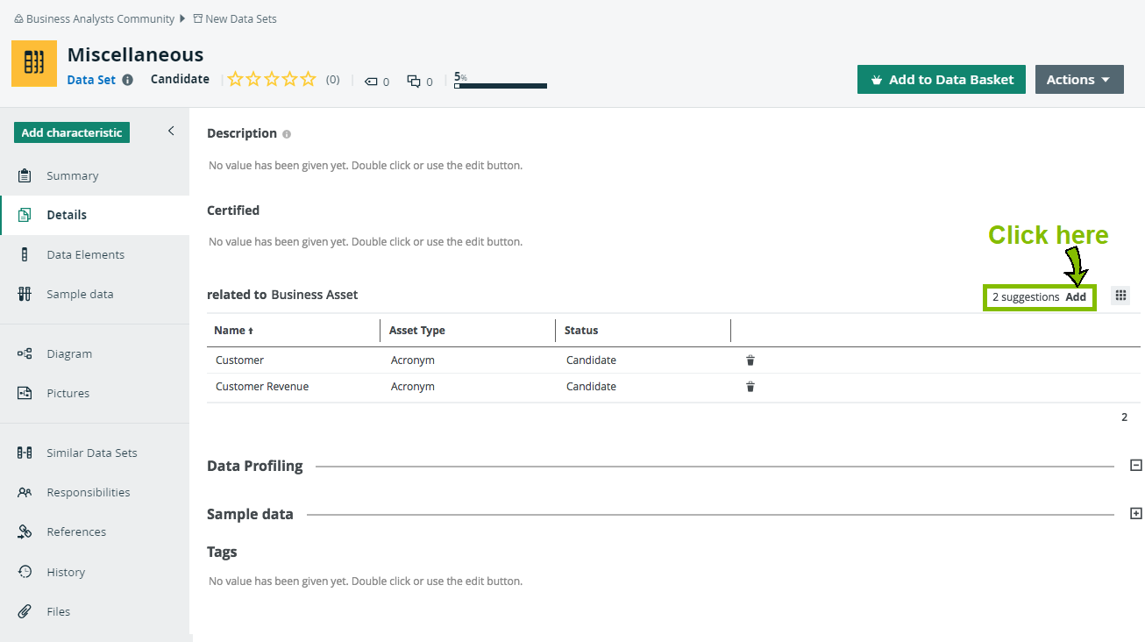This screenshot has width=1145, height=642.
Task: Click the Miscellaneous data set icon
Action: [34, 63]
